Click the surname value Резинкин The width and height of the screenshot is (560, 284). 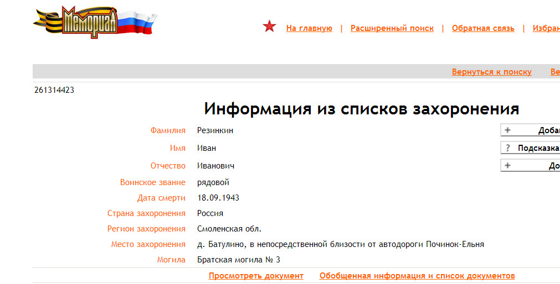pyautogui.click(x=215, y=130)
